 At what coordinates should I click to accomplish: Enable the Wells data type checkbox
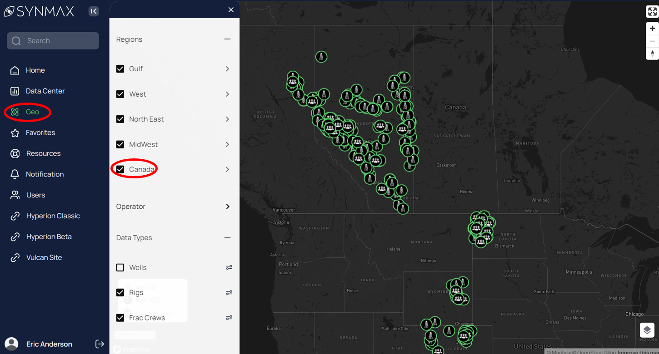point(120,268)
